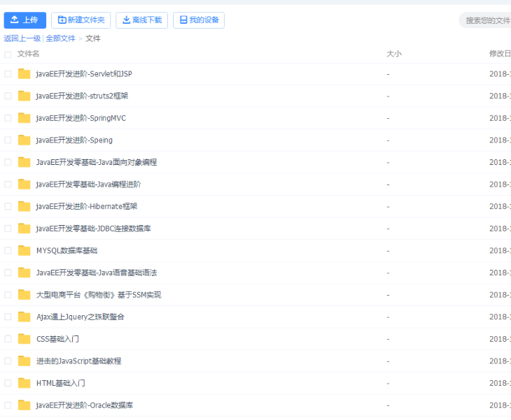Click folder icon of Java面向对象编程 row
The width and height of the screenshot is (511, 420).
(x=24, y=162)
